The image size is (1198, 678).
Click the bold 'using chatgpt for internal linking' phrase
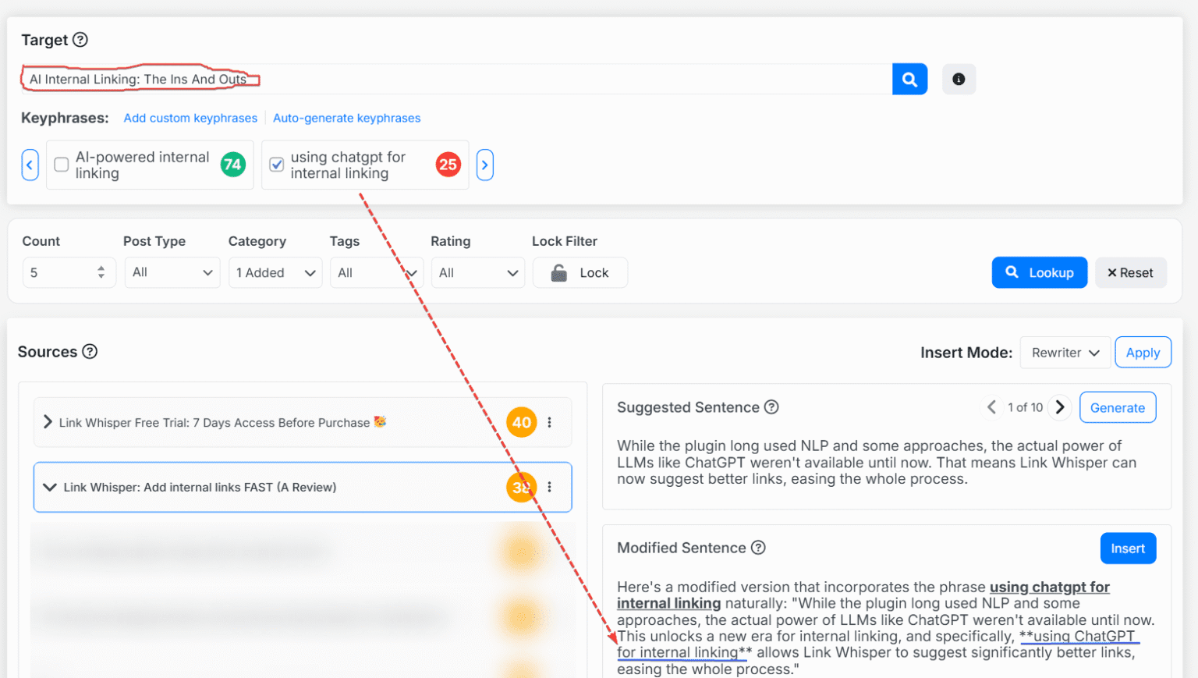coord(863,595)
